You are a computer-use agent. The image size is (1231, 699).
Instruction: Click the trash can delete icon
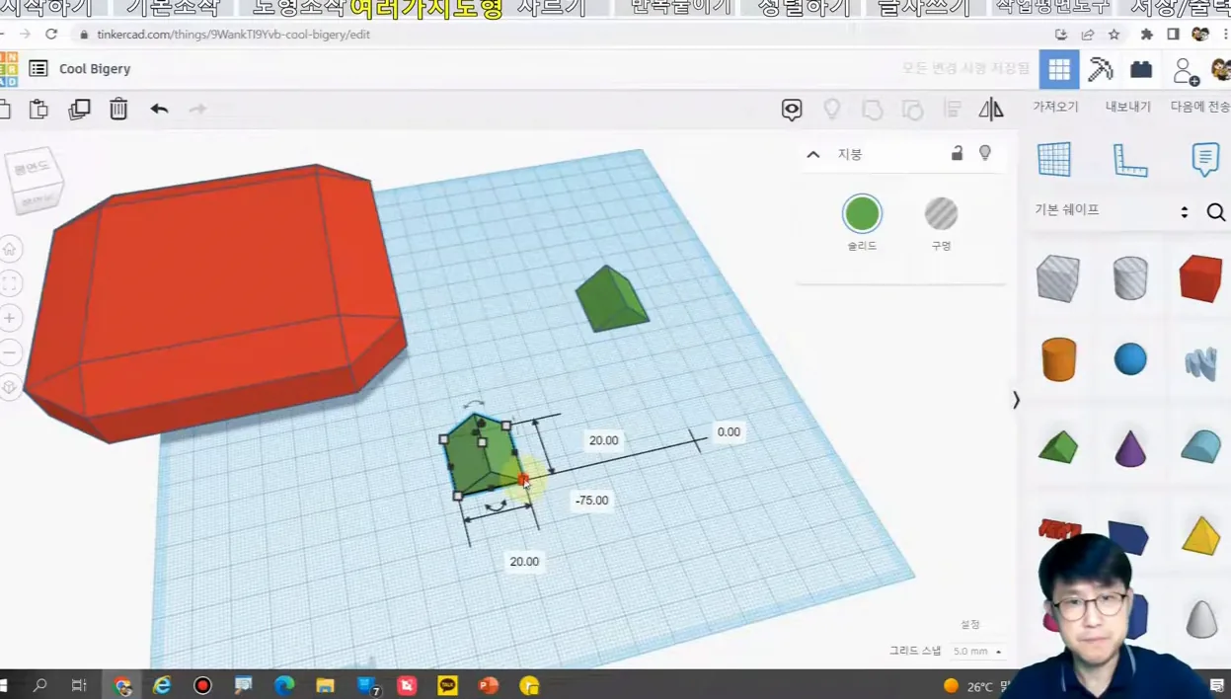[x=118, y=109]
